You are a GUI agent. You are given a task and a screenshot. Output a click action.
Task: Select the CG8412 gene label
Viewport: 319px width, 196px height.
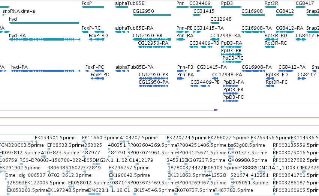[x=285, y=11]
